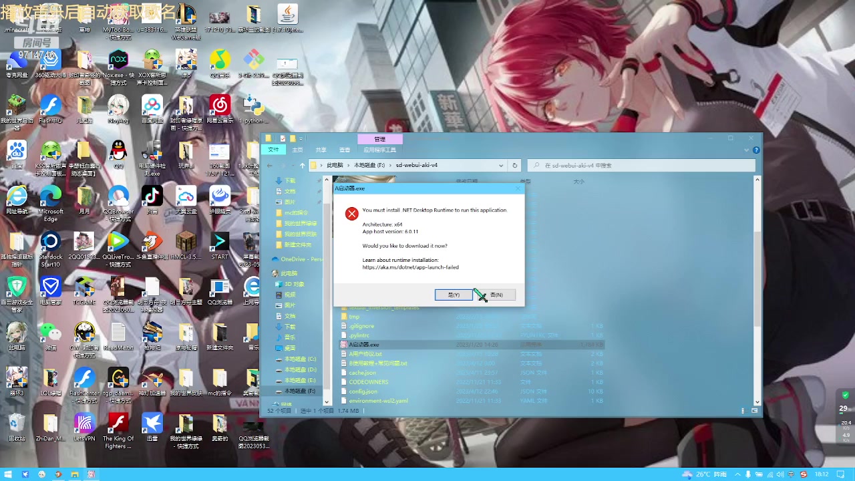Click the taskbar clock showing 18:12
The height and width of the screenshot is (481, 855).
pos(822,474)
